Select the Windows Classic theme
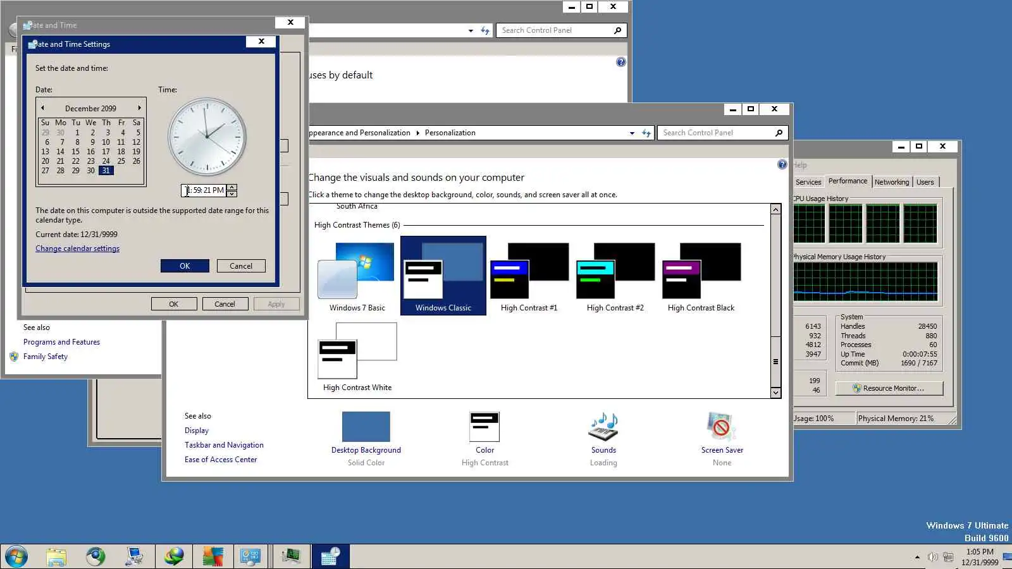The width and height of the screenshot is (1012, 569). pyautogui.click(x=443, y=276)
